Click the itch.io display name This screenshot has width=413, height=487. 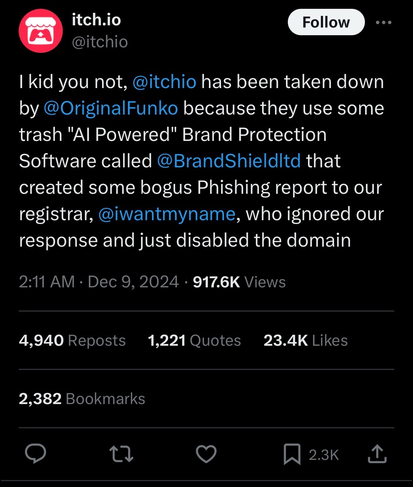(96, 19)
